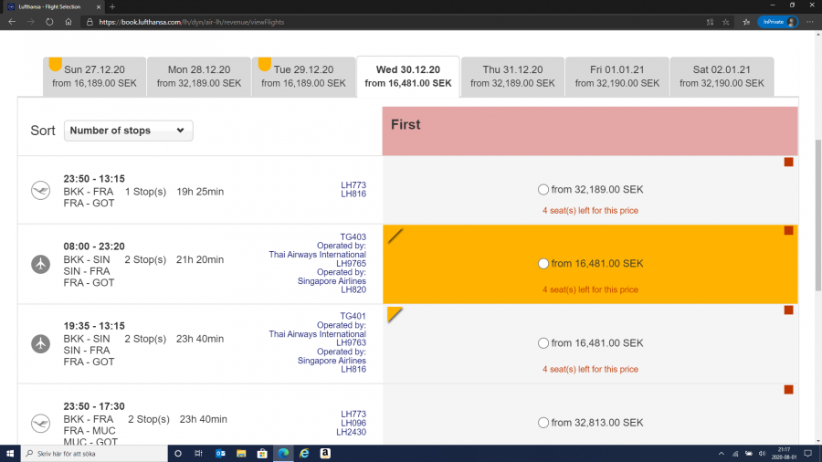Open the LH9765 flight number link
Screen dimensions: 822x462
click(x=352, y=264)
